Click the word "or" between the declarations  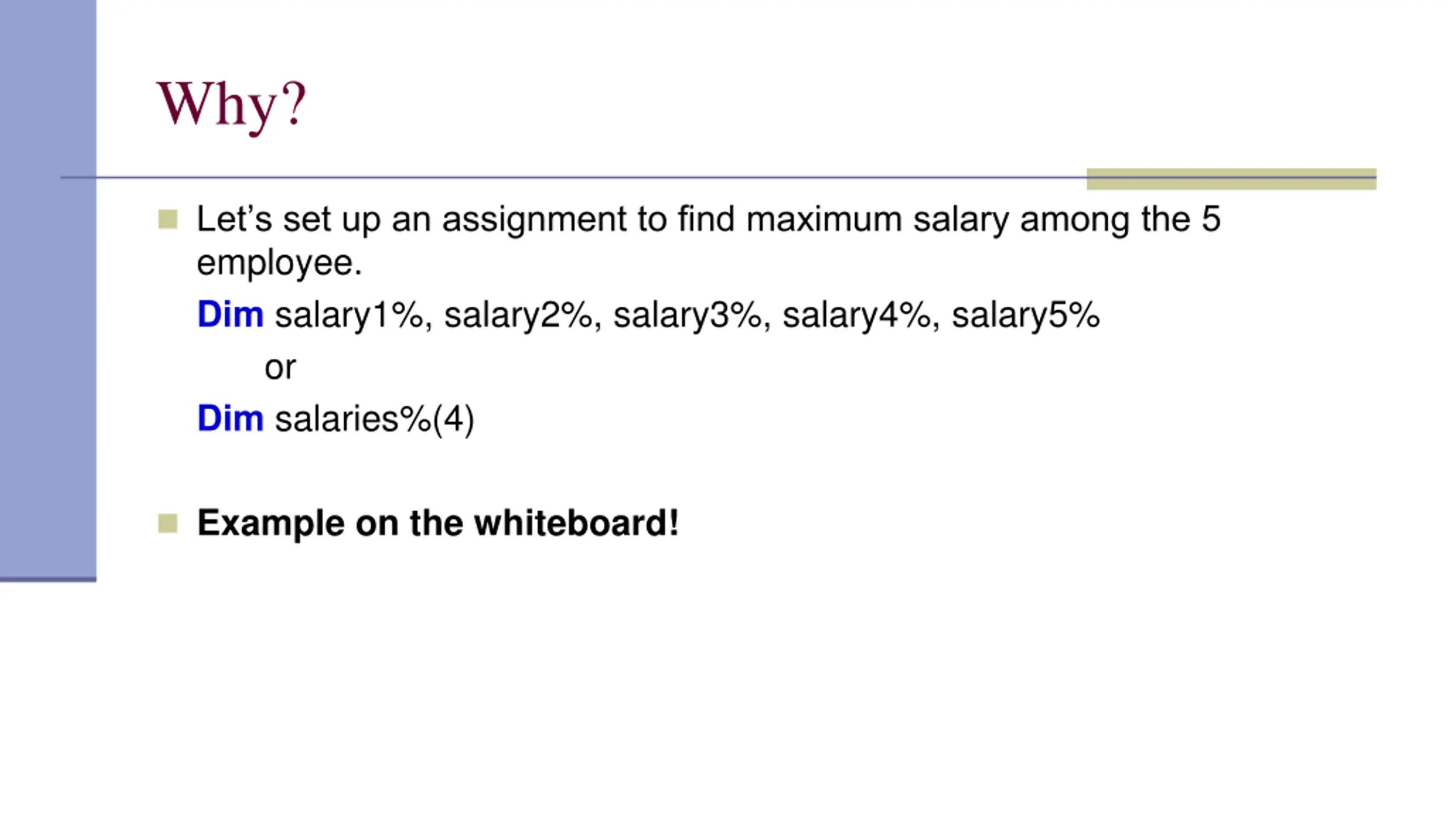(280, 368)
